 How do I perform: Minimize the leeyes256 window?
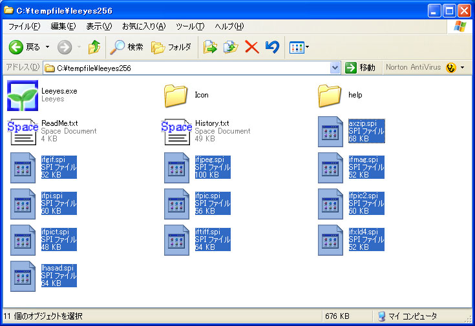434,11
